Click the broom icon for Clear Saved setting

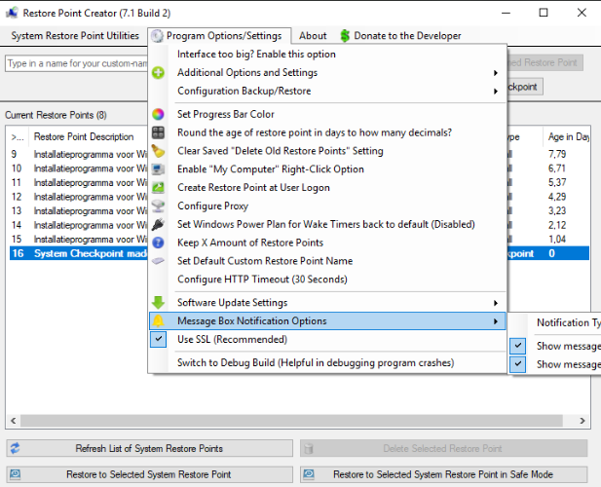(159, 151)
